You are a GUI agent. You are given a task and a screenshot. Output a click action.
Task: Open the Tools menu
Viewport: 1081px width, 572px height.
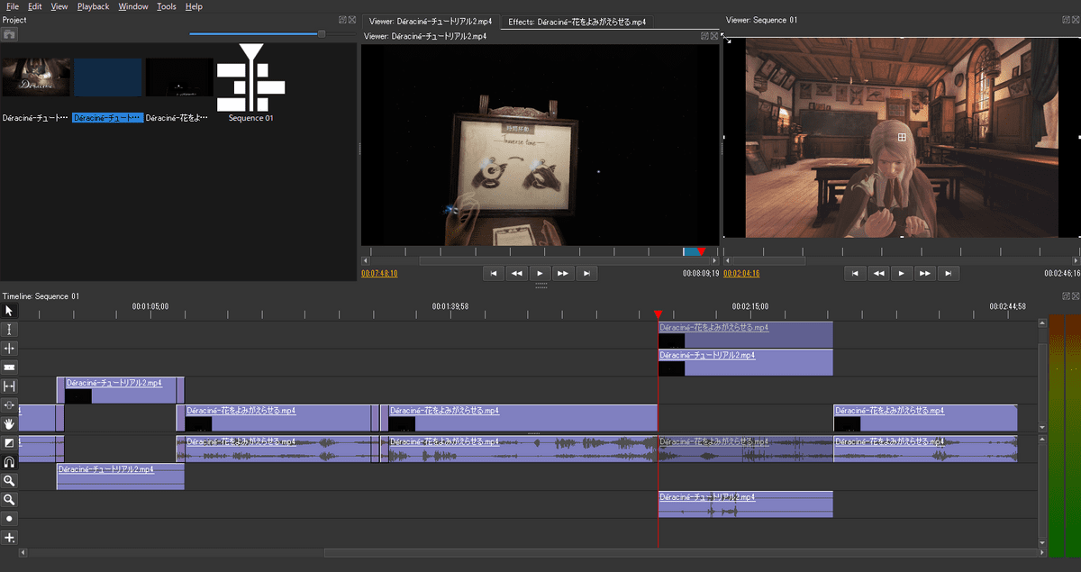tap(166, 6)
